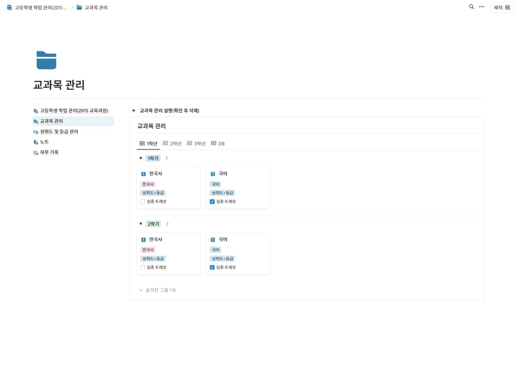Click page icon of 2학기 국어 card
The height and width of the screenshot is (375, 517).
click(x=213, y=240)
